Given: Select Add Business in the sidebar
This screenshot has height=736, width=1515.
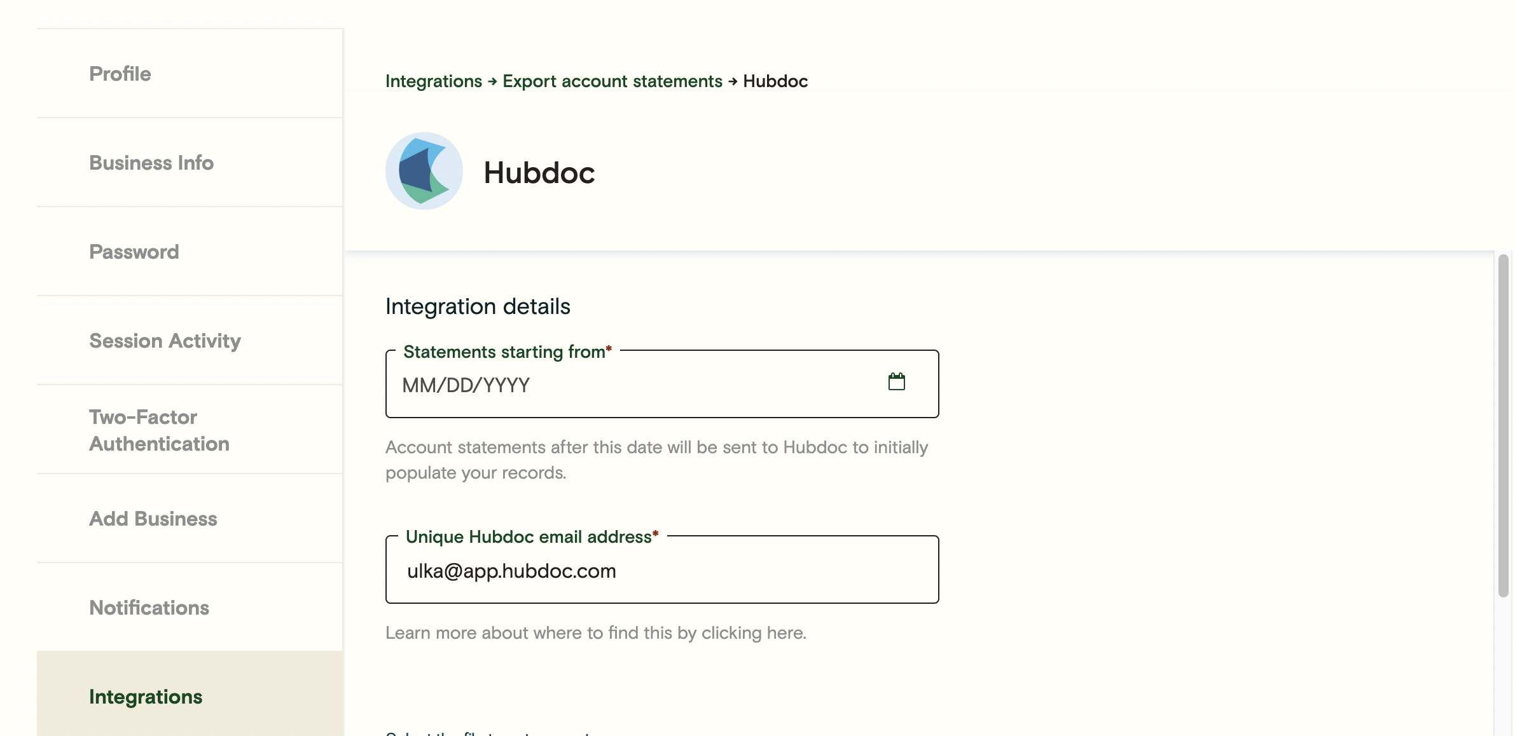Looking at the screenshot, I should coord(153,519).
